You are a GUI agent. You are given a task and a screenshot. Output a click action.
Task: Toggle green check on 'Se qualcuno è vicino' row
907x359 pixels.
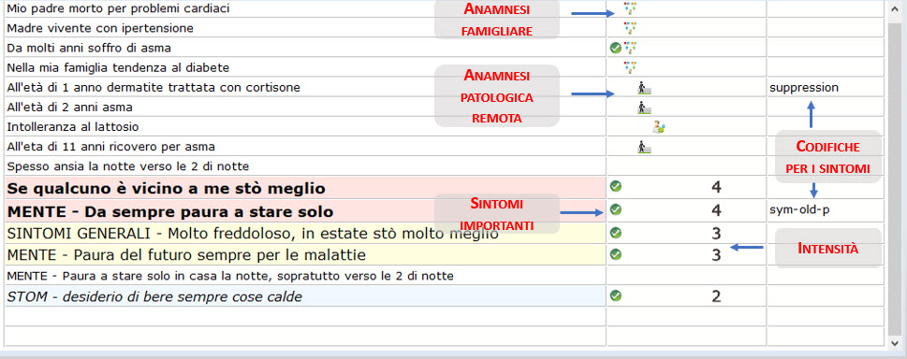click(616, 186)
